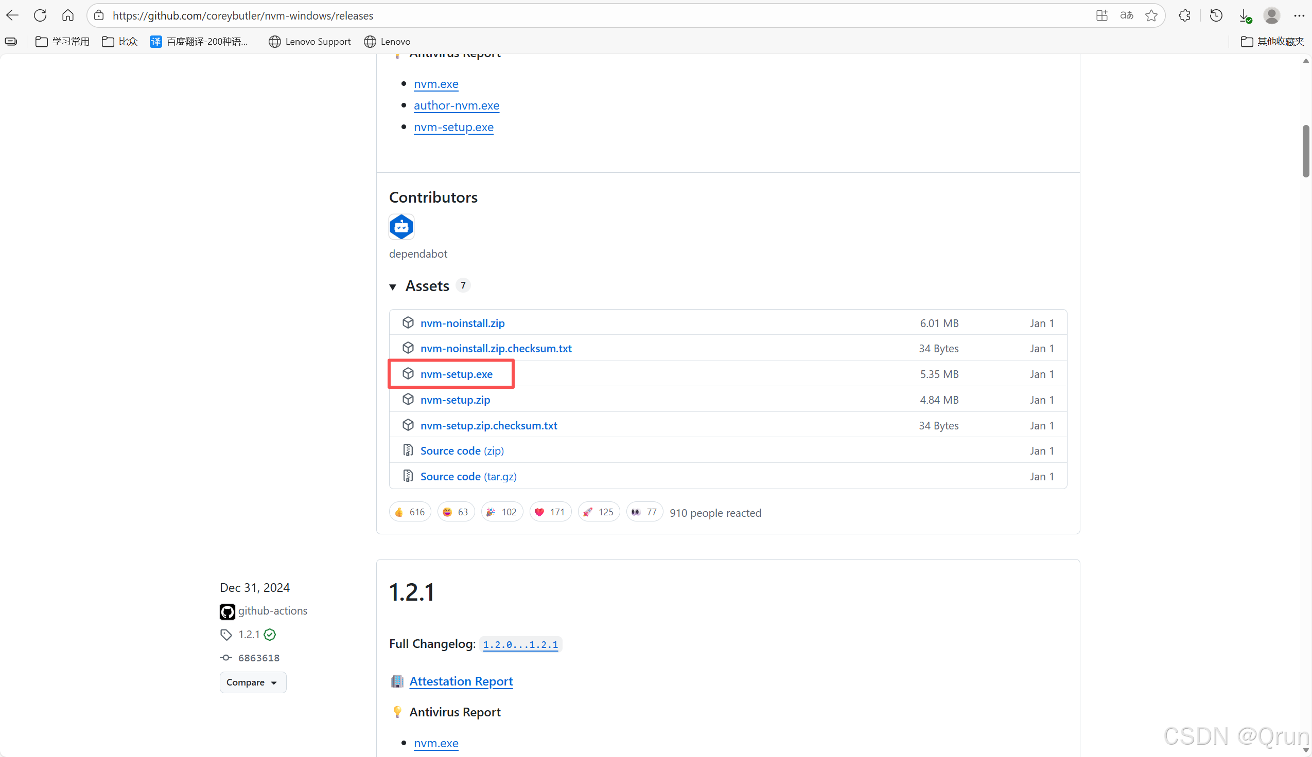
Task: Collapse the Assets section triangle
Action: pos(393,286)
